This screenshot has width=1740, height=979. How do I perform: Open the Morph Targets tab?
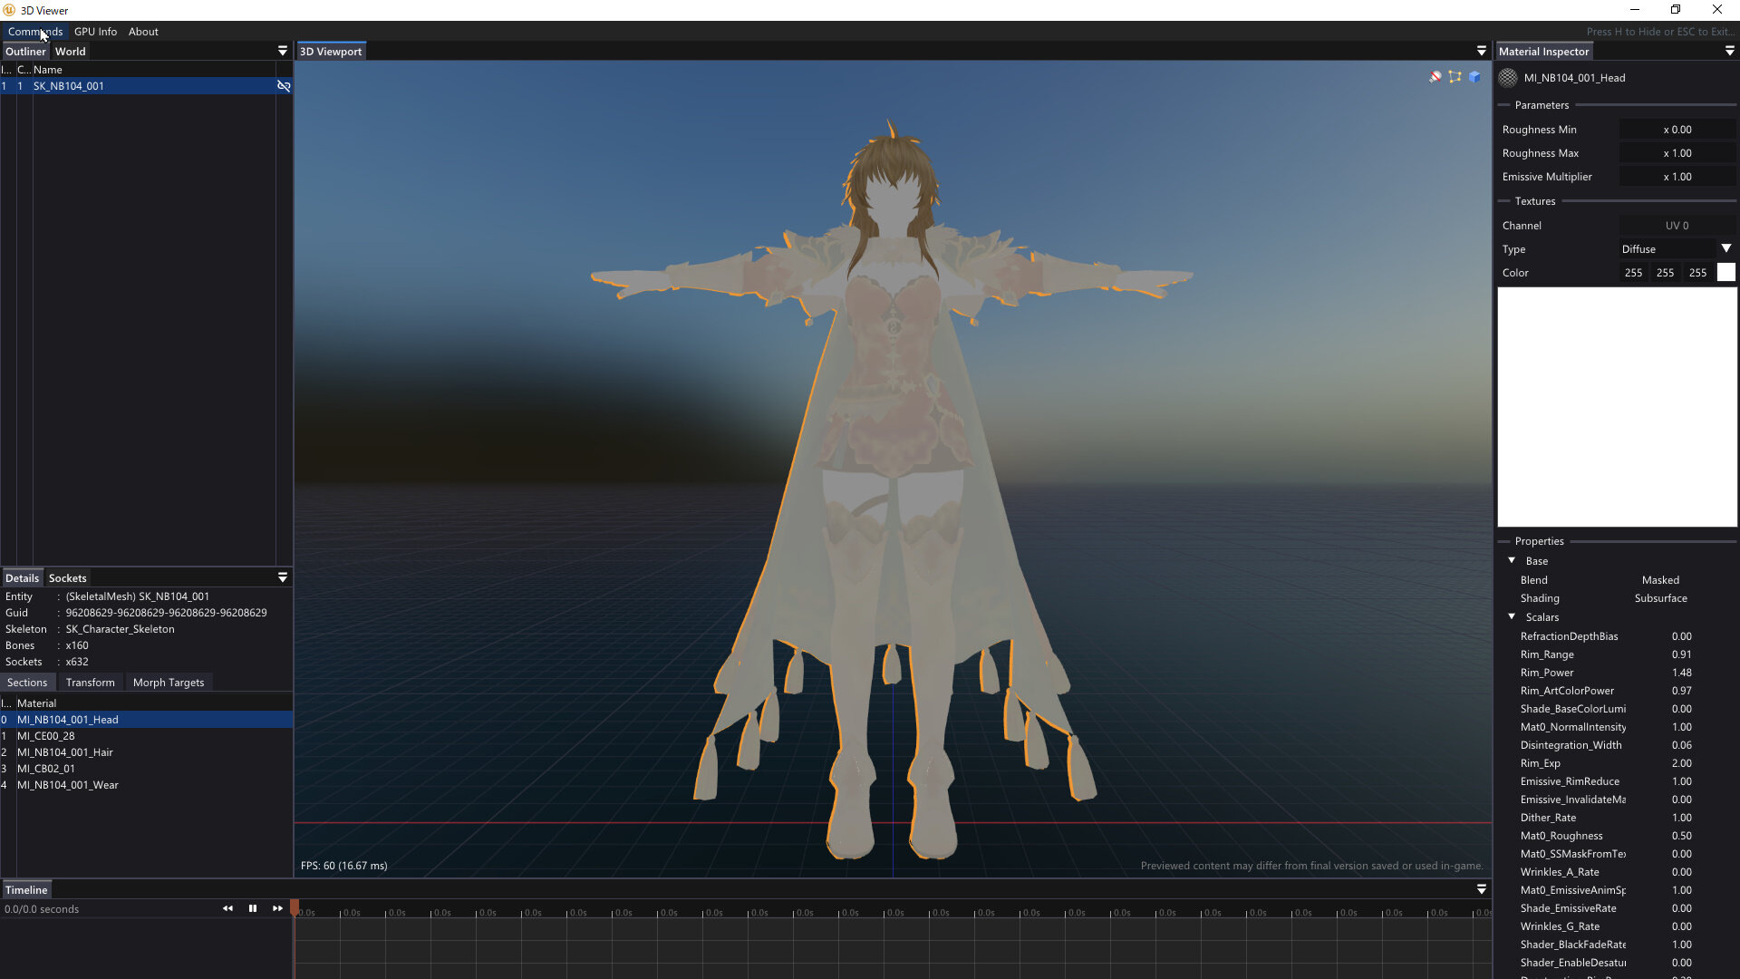click(169, 683)
